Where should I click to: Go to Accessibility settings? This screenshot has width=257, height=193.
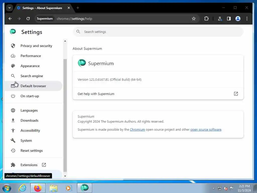(x=33, y=130)
